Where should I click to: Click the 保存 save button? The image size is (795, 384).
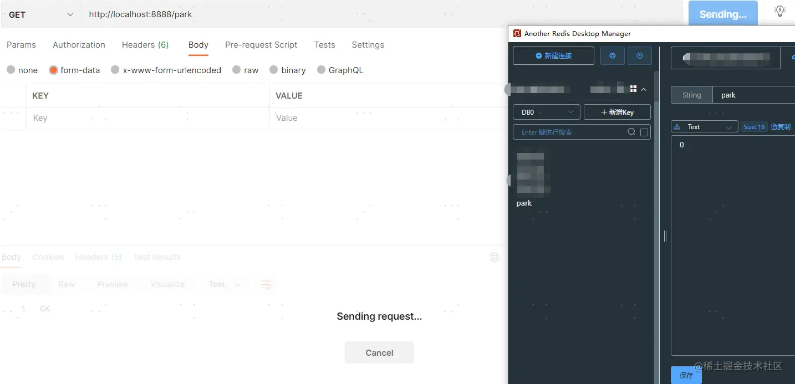pyautogui.click(x=686, y=375)
